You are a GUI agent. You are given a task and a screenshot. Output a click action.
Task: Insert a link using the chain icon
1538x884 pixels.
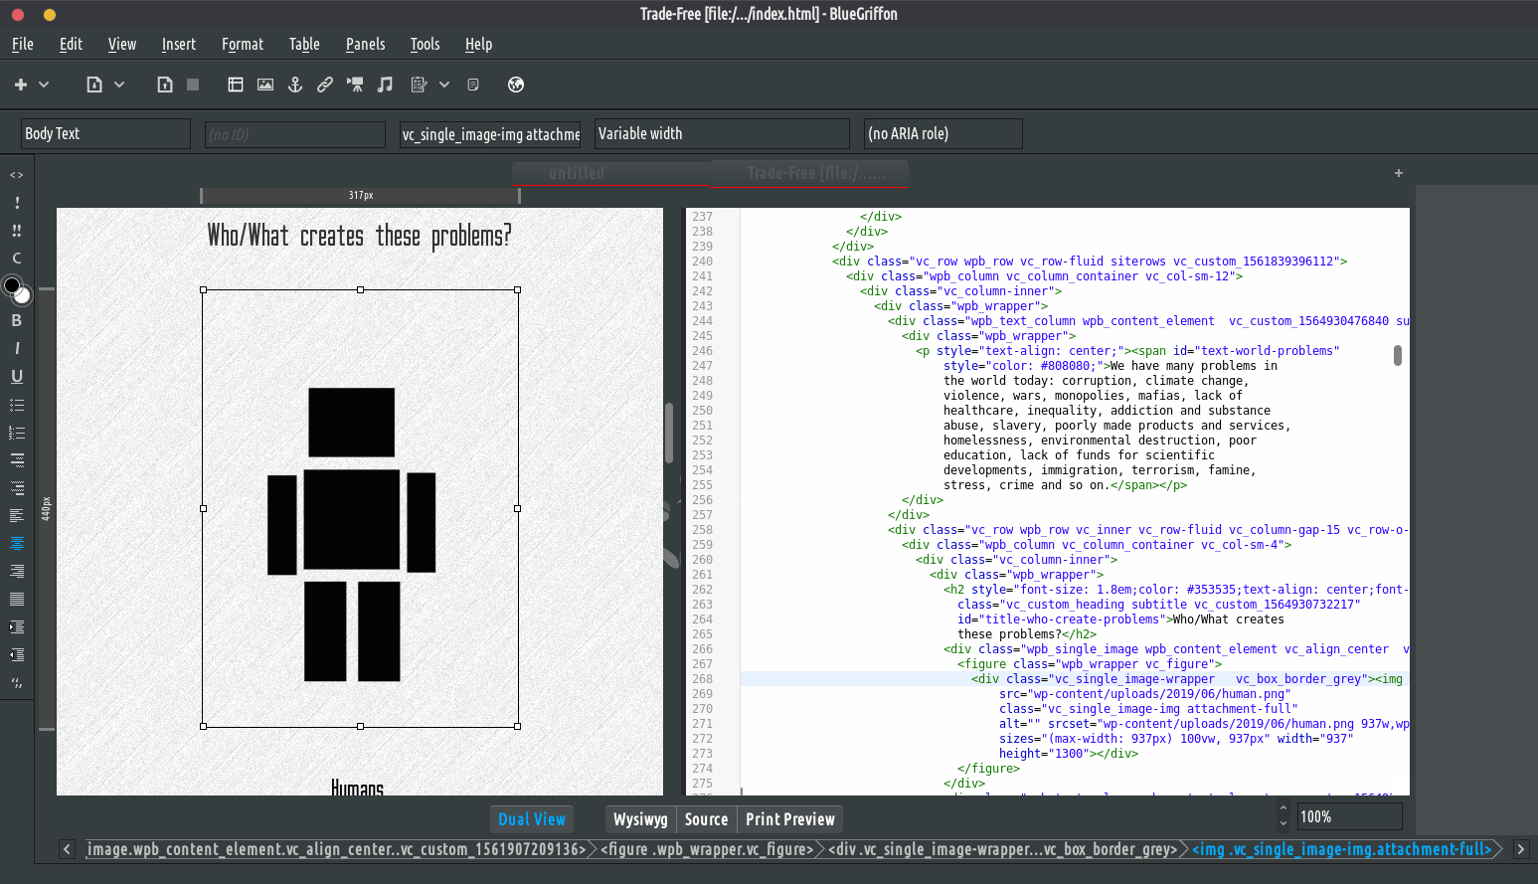coord(325,85)
